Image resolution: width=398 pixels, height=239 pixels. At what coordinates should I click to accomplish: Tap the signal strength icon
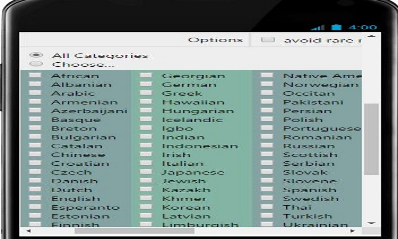(x=318, y=27)
